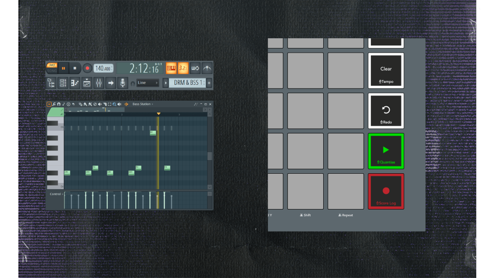Click the microphone toolbar icon
This screenshot has width=494, height=278.
click(123, 83)
